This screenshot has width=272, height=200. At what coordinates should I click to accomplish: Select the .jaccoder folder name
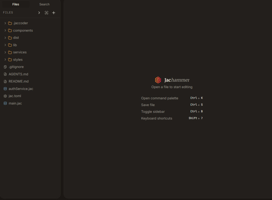21,23
